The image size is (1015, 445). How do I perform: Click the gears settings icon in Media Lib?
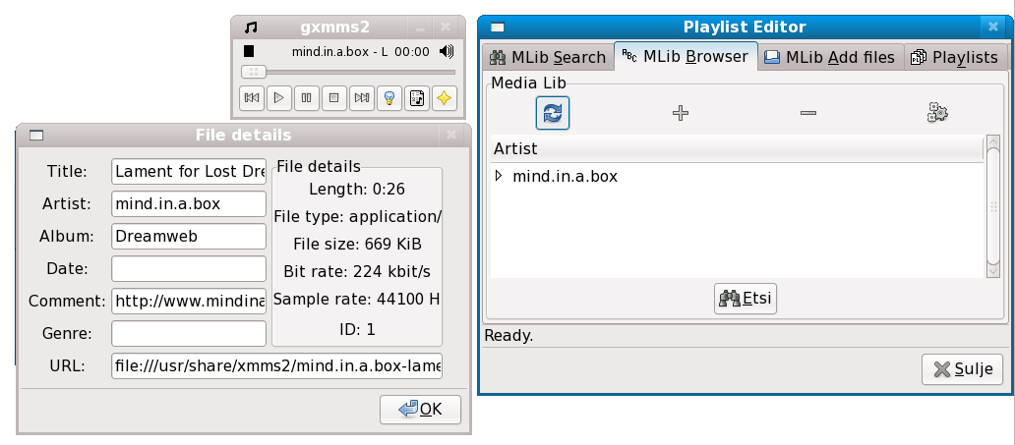(x=937, y=113)
